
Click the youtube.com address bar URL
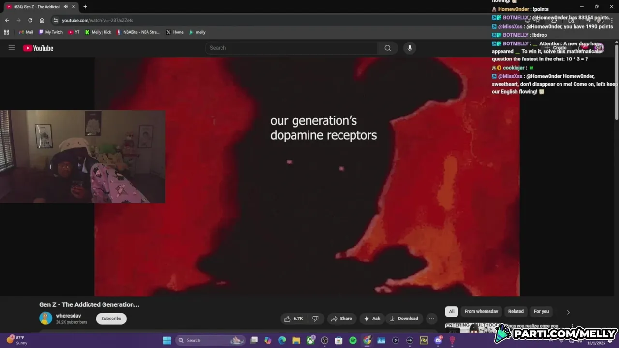(97, 20)
